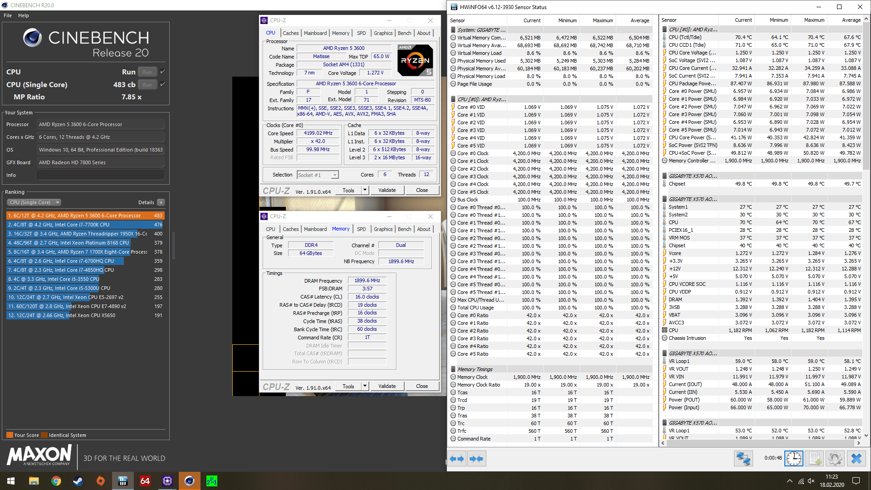The height and width of the screenshot is (490, 871).
Task: Open File Explorer from the taskbar
Action: 34,481
